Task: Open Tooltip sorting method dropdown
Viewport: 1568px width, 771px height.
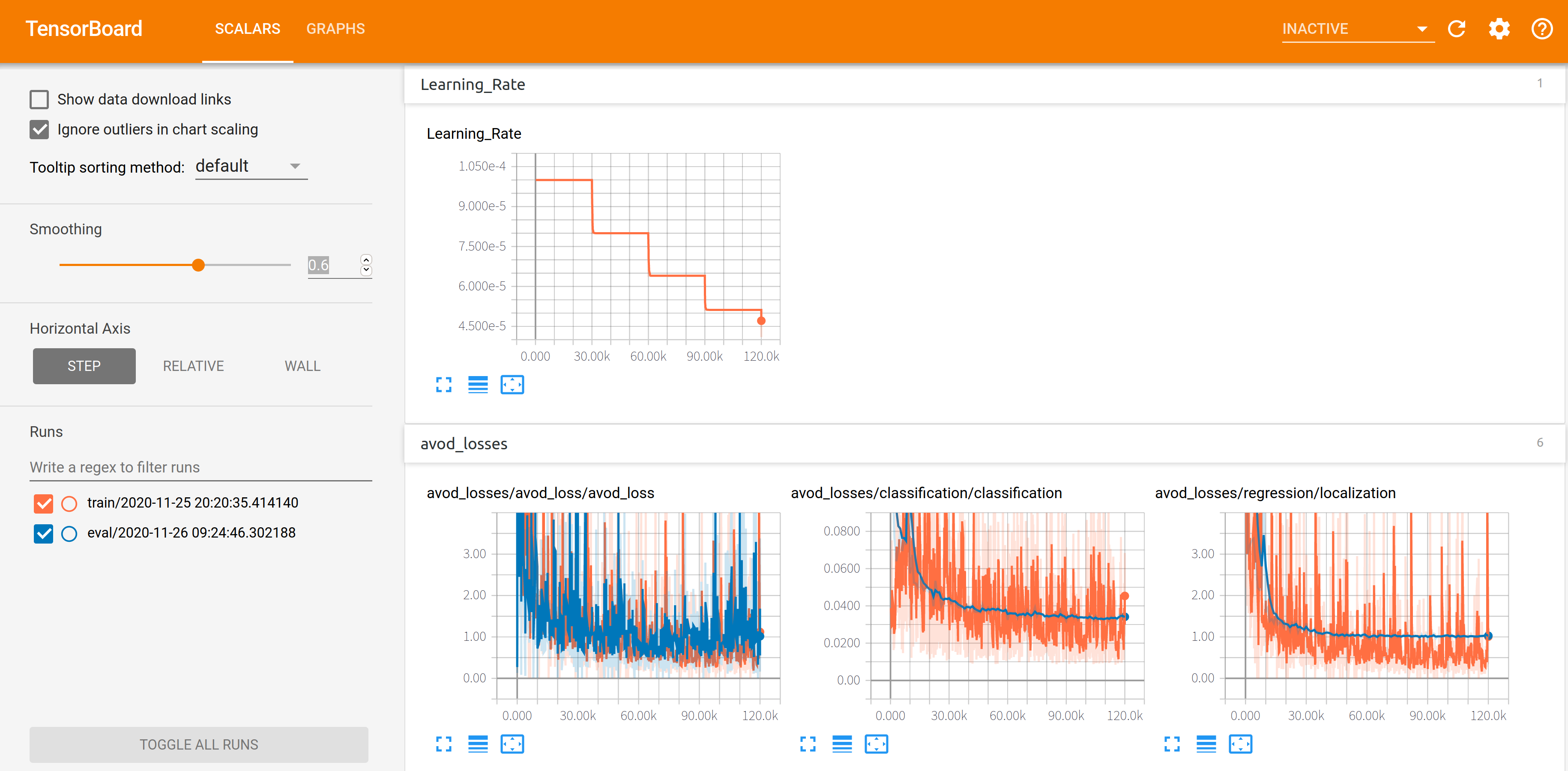Action: 251,166
